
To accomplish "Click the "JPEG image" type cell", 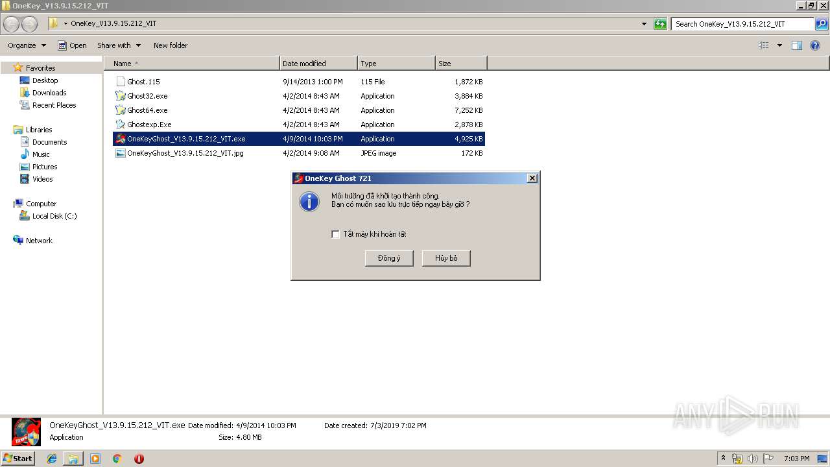I will pyautogui.click(x=379, y=153).
